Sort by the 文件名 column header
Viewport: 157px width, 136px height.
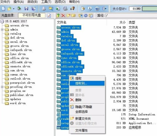coord(62,22)
